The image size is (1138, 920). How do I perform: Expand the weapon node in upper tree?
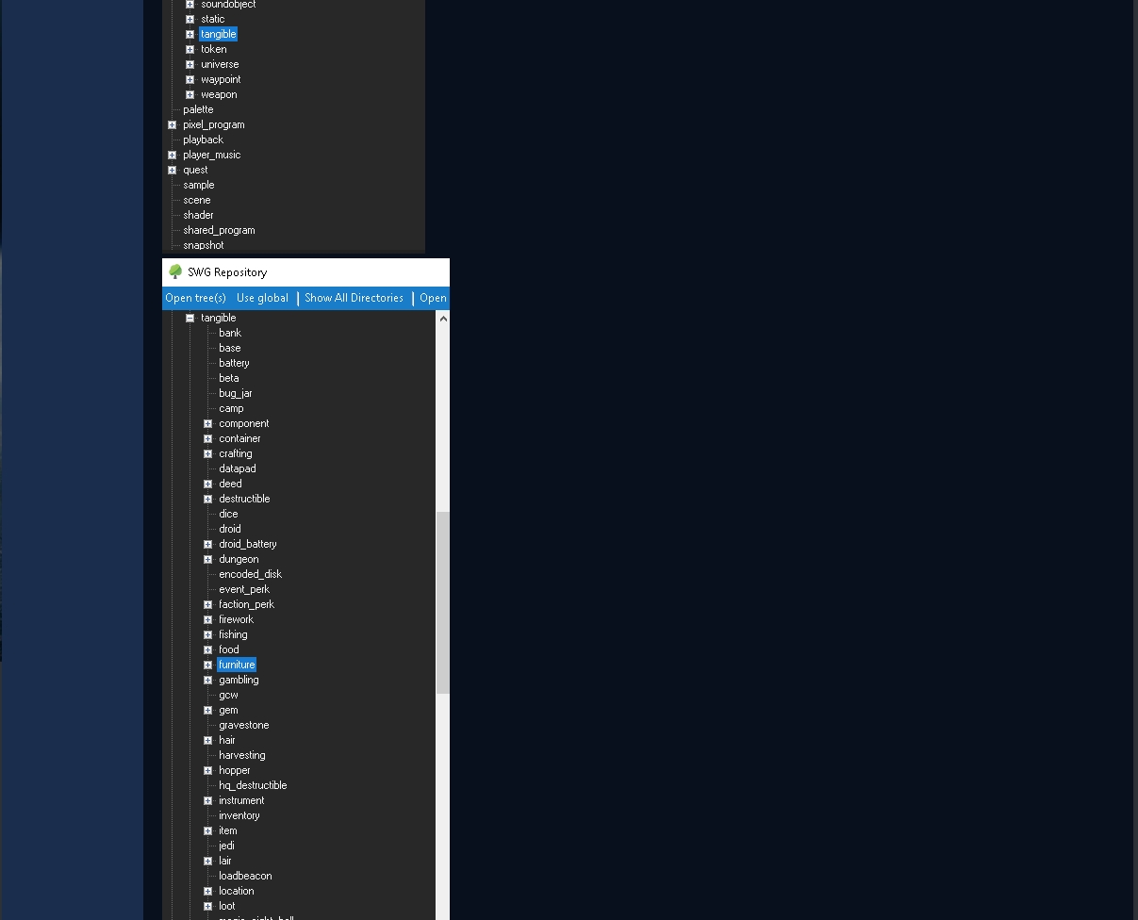tap(190, 94)
